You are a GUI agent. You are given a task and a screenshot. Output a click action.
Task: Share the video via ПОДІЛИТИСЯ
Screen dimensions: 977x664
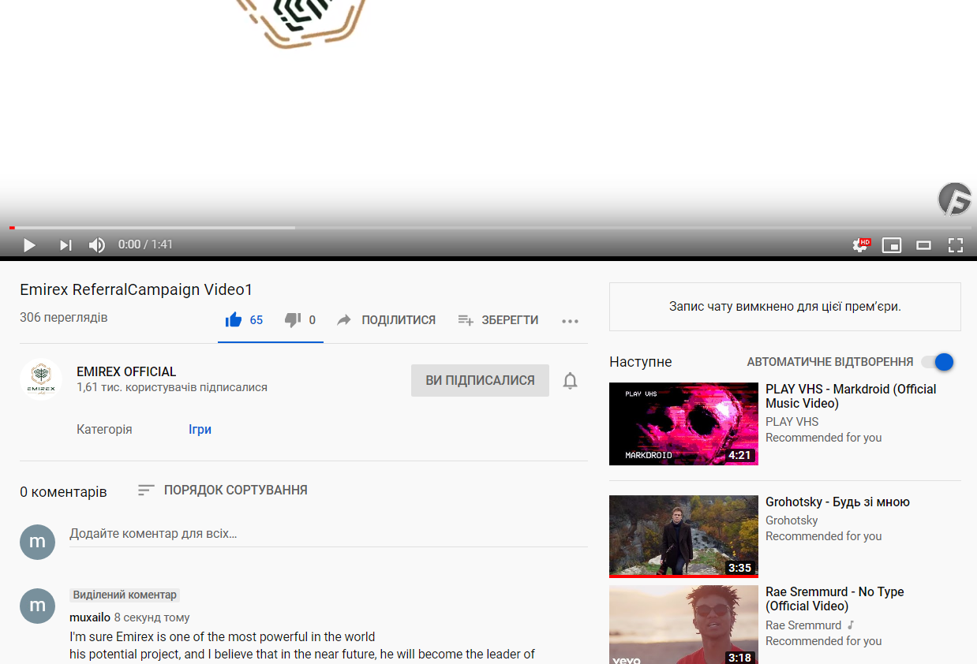tap(387, 320)
